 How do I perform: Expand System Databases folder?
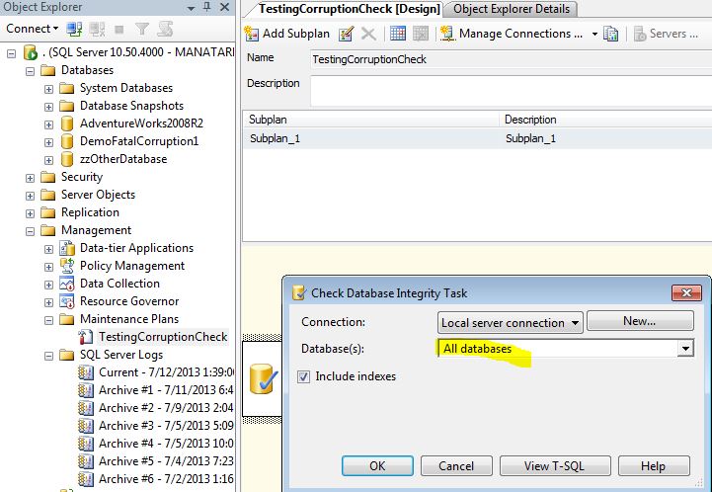point(48,89)
